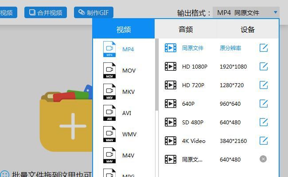Choose the MP4 label in format list

click(128, 50)
